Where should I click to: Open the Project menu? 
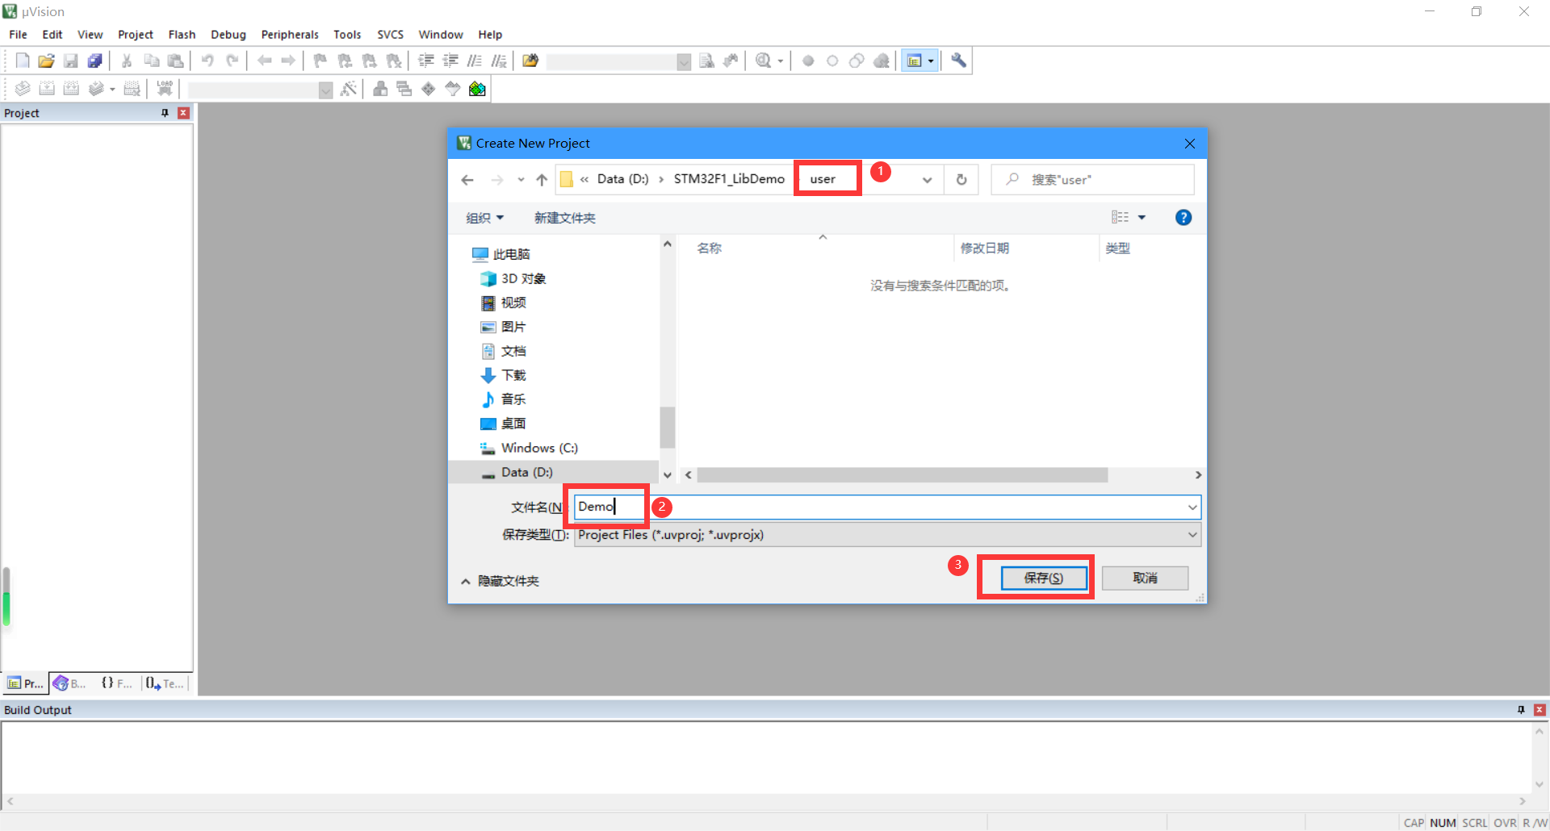[136, 35]
